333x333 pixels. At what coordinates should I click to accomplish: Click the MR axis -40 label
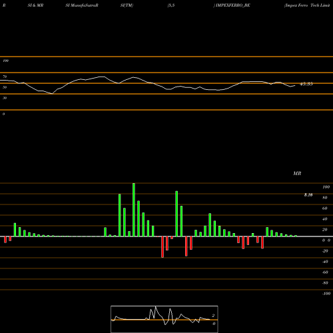325,262
